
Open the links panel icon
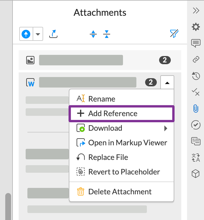pyautogui.click(x=196, y=60)
